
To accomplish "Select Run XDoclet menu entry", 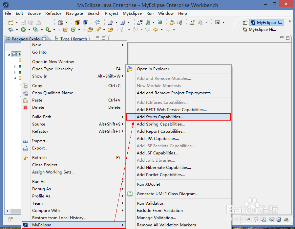I will click(x=179, y=184).
